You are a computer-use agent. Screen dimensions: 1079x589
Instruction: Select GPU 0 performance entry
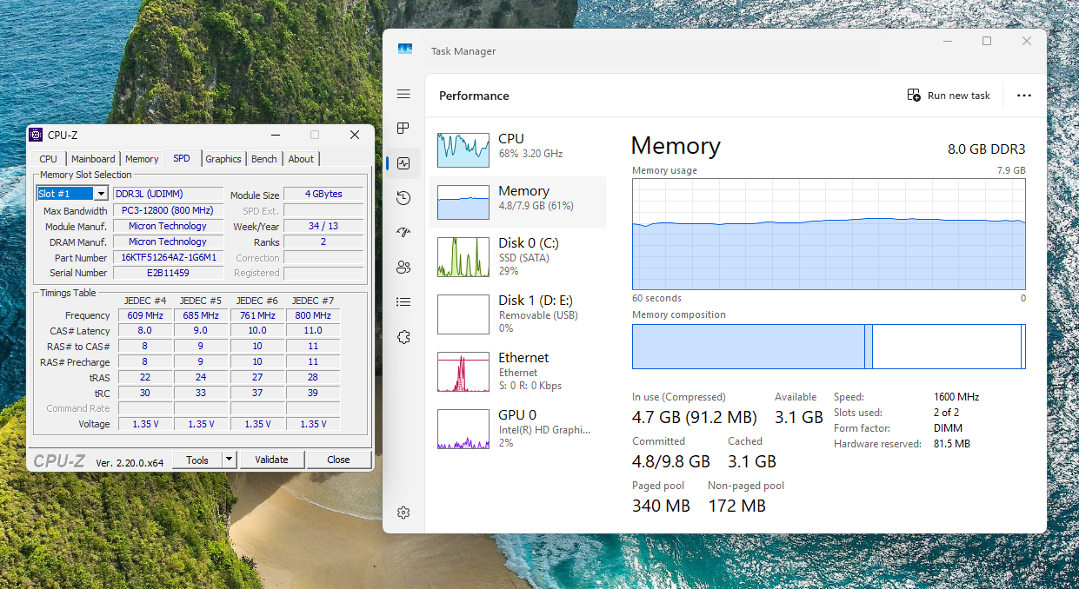click(x=517, y=428)
